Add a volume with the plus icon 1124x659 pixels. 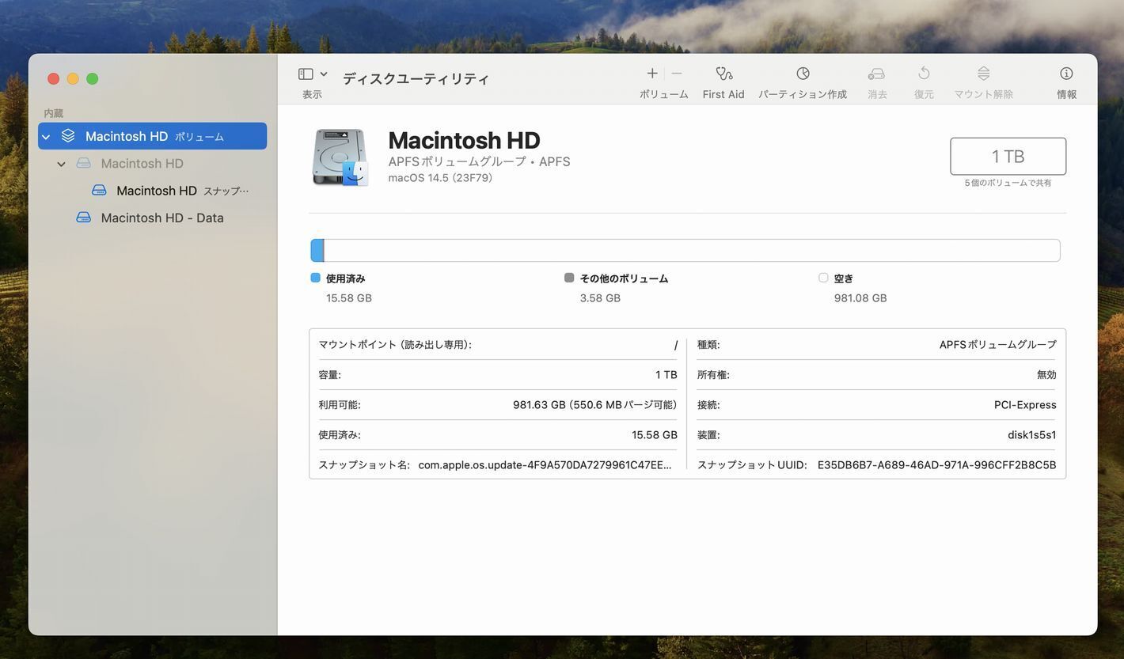(x=651, y=74)
